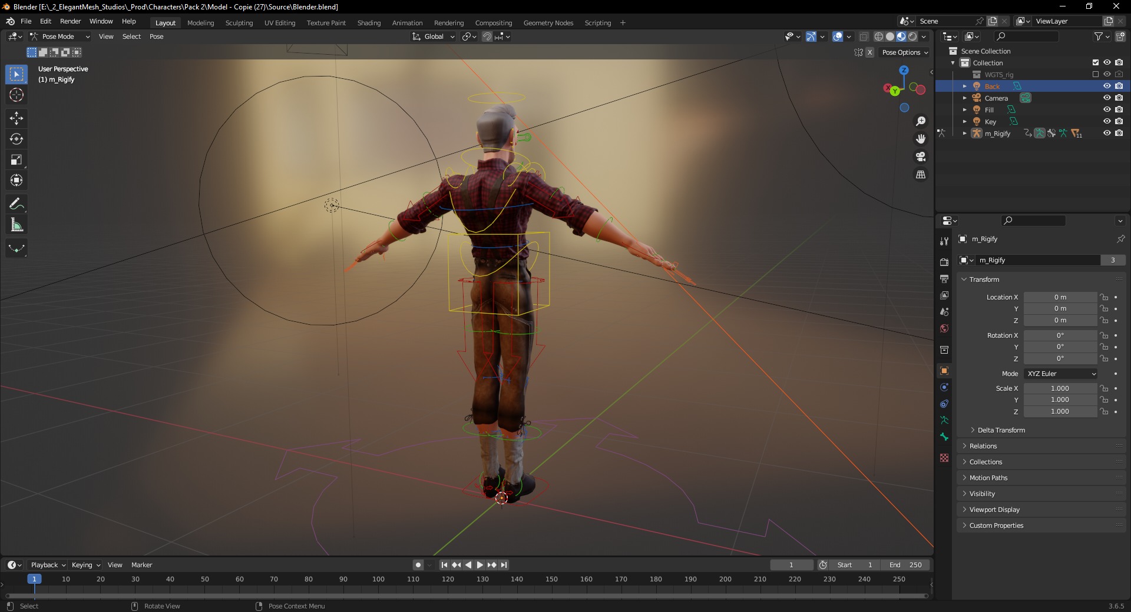Hide the Key light in viewport

(1107, 122)
